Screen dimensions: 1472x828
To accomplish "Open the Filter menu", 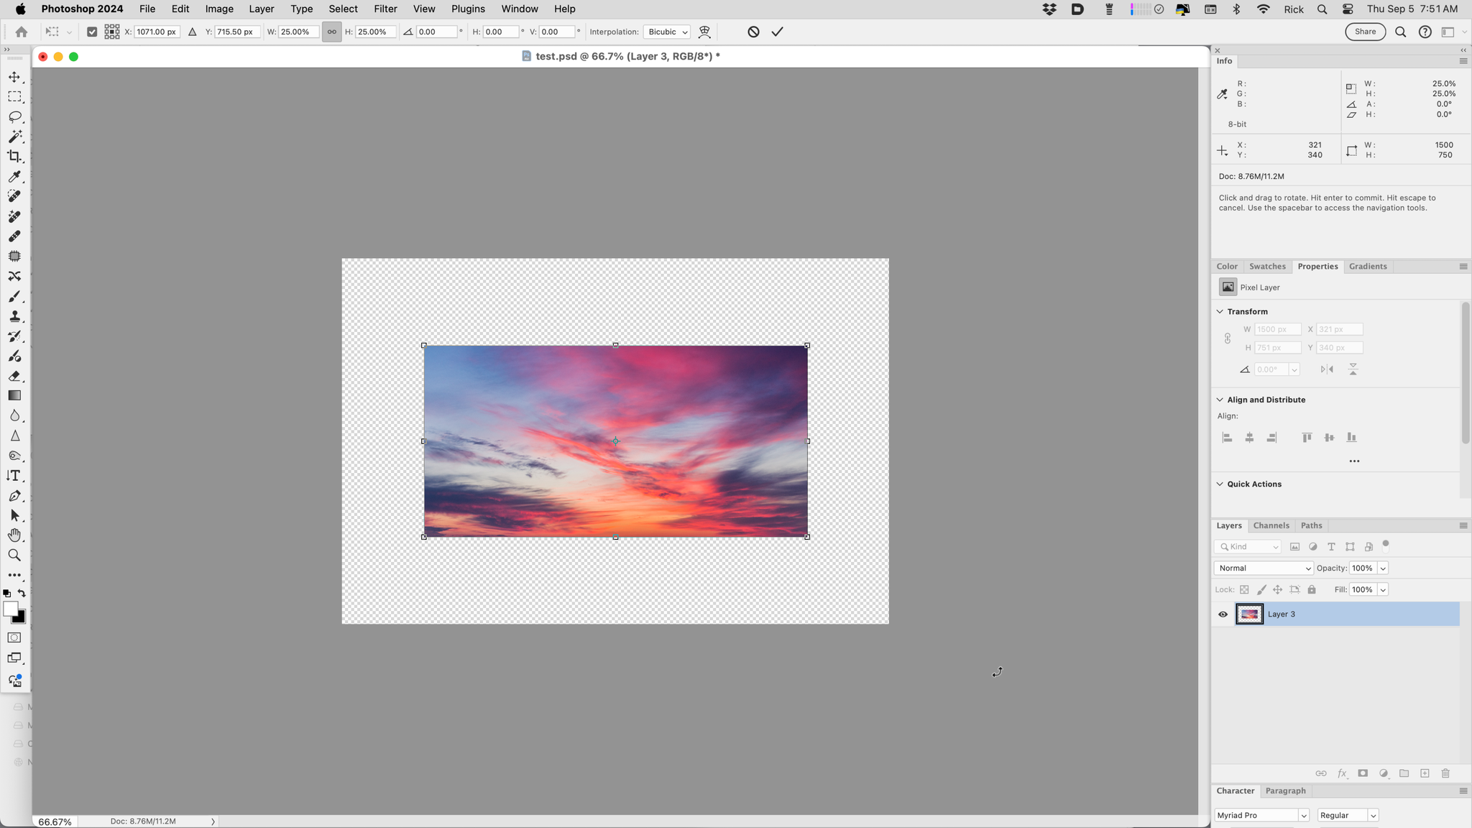I will pyautogui.click(x=385, y=9).
